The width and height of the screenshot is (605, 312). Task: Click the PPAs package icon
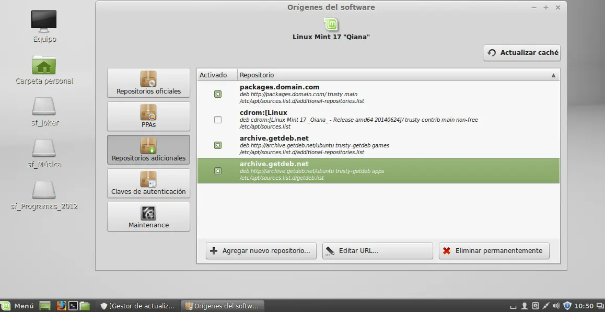[148, 112]
